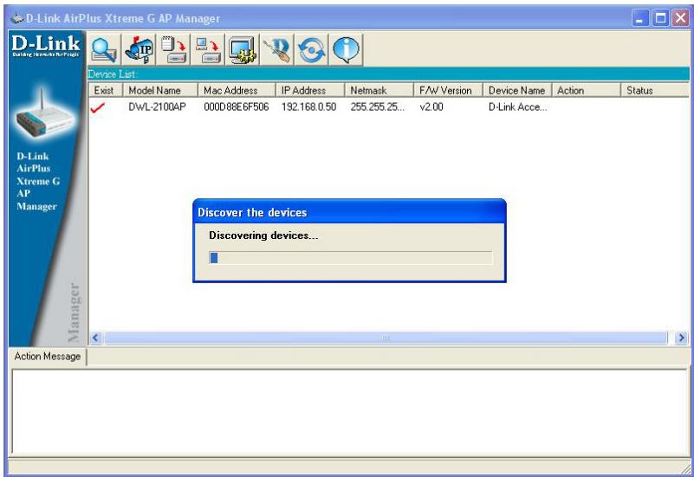
Task: Sort by F/W Version column header
Action: tap(448, 90)
